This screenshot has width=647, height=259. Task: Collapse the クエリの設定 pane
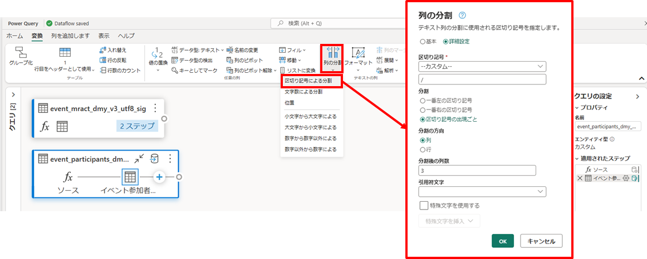coord(637,96)
